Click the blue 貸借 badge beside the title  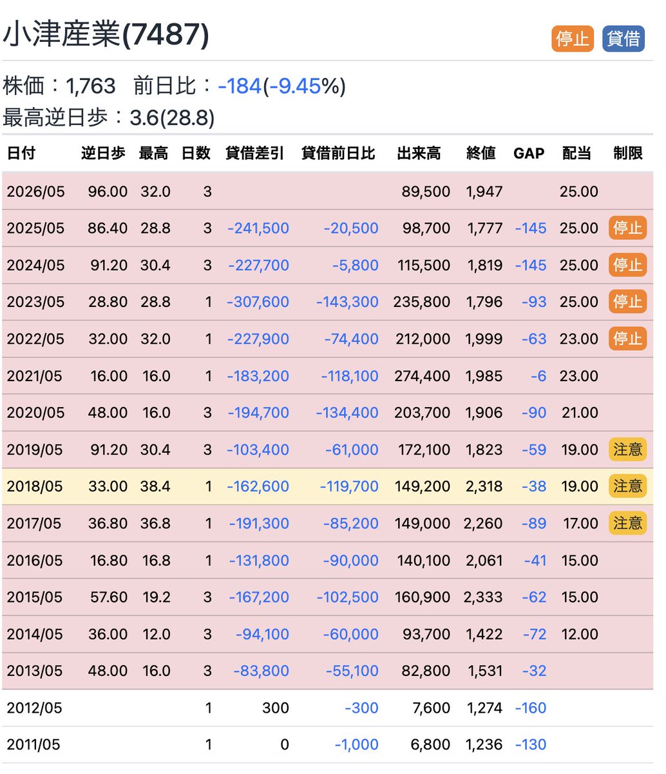(x=623, y=39)
